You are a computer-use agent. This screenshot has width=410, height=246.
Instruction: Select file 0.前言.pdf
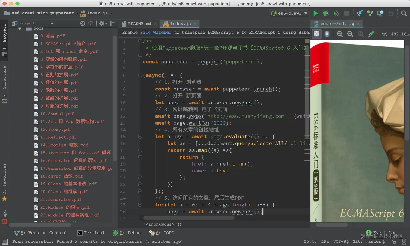[x=49, y=36]
